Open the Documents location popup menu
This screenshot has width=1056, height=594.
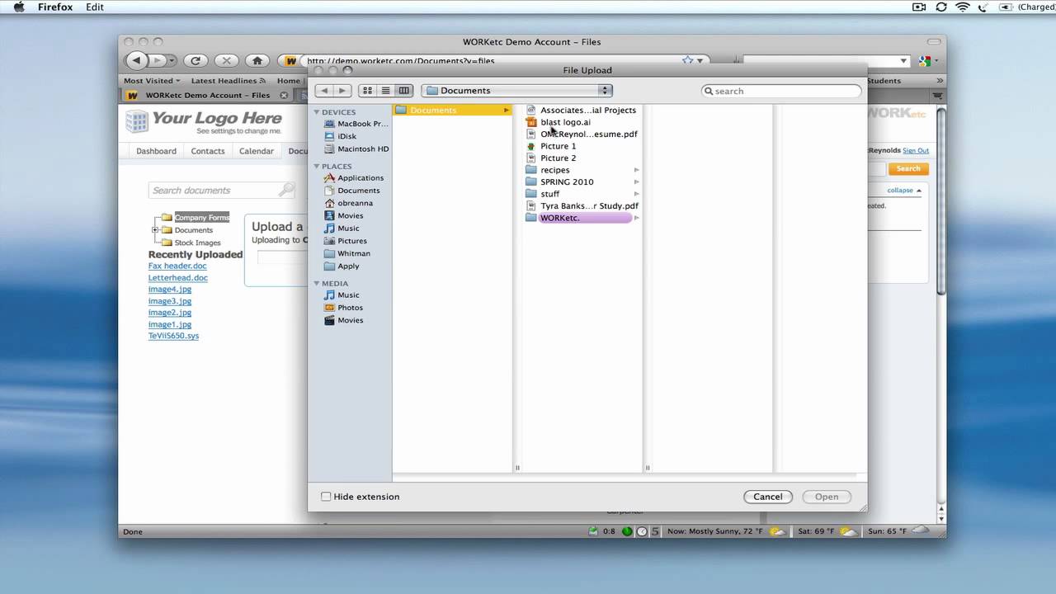click(516, 91)
